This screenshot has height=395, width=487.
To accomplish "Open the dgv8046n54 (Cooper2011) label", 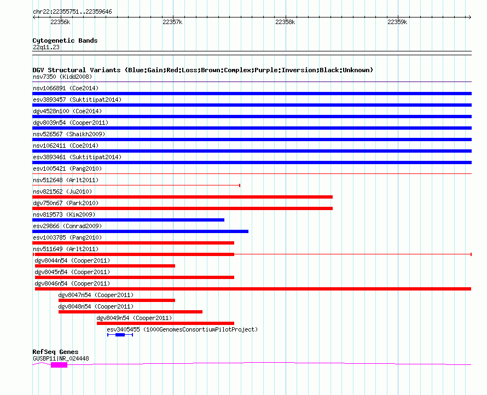I will [x=72, y=283].
